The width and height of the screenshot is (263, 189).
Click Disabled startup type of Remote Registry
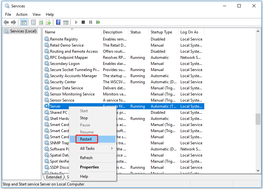click(x=158, y=39)
